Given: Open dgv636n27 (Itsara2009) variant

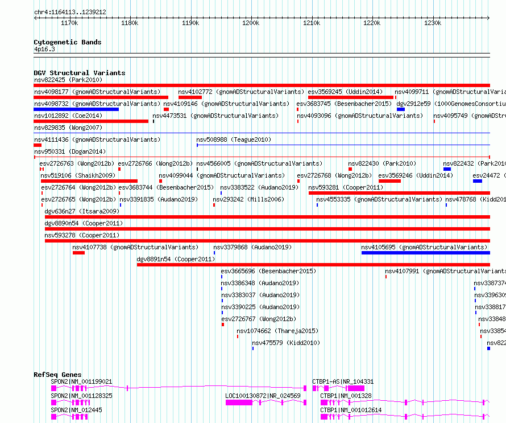Looking at the screenshot, I should (82, 211).
